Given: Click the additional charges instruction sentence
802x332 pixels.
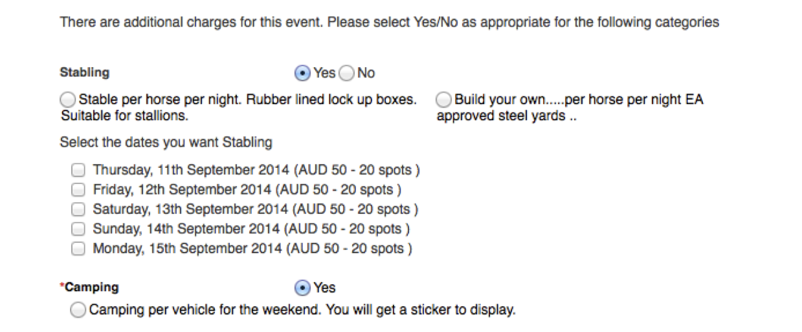Looking at the screenshot, I should pos(389,22).
